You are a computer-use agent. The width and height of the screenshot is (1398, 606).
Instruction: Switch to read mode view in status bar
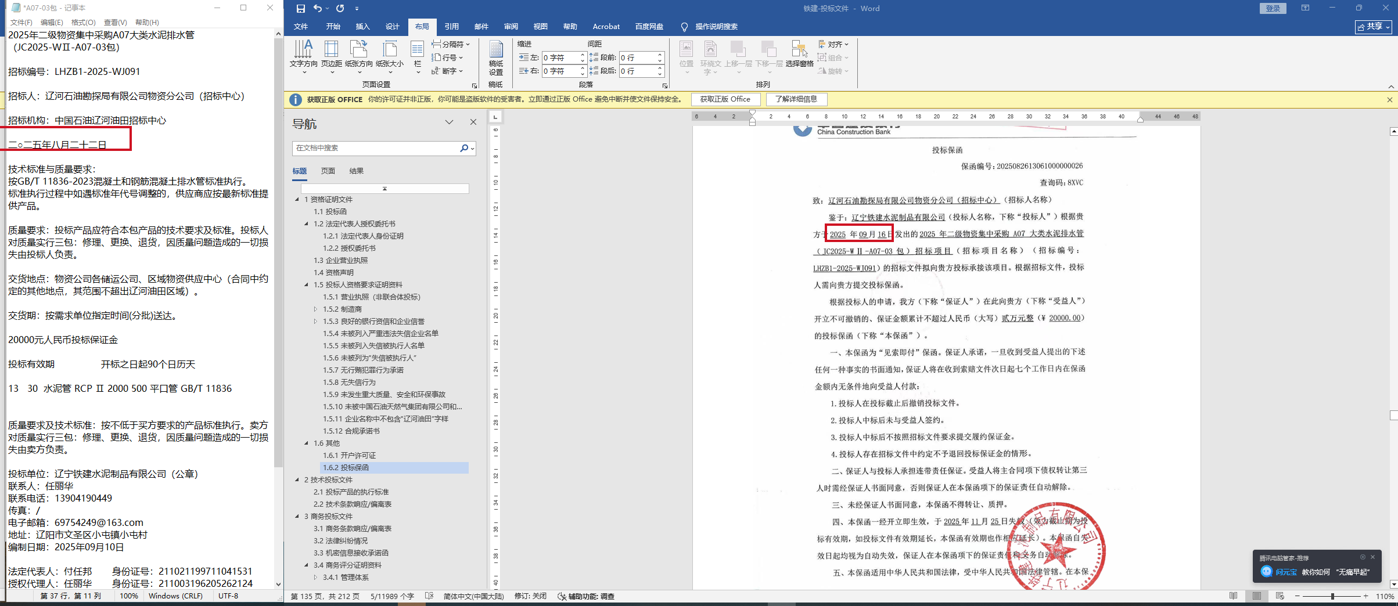[x=1233, y=596]
